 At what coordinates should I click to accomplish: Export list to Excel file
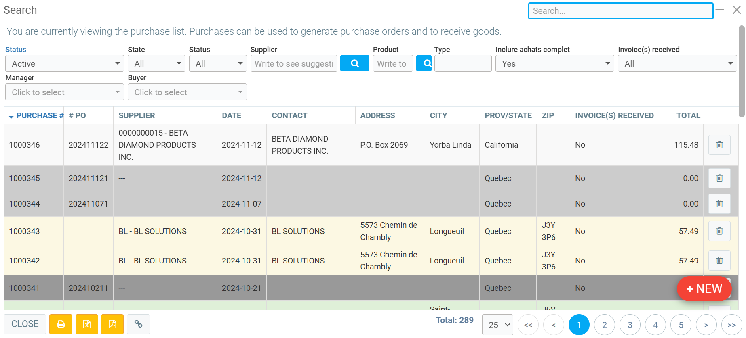pyautogui.click(x=87, y=324)
